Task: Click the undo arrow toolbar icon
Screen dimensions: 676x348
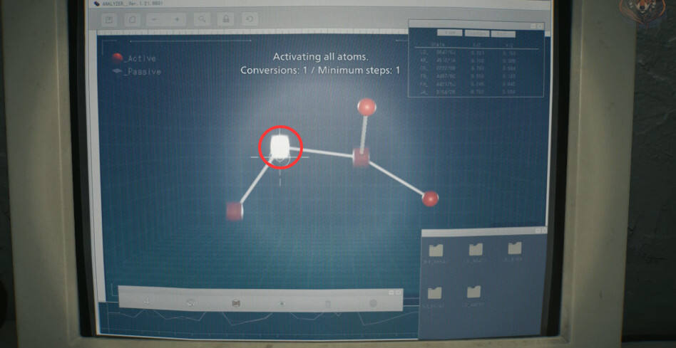Action: pyautogui.click(x=250, y=20)
